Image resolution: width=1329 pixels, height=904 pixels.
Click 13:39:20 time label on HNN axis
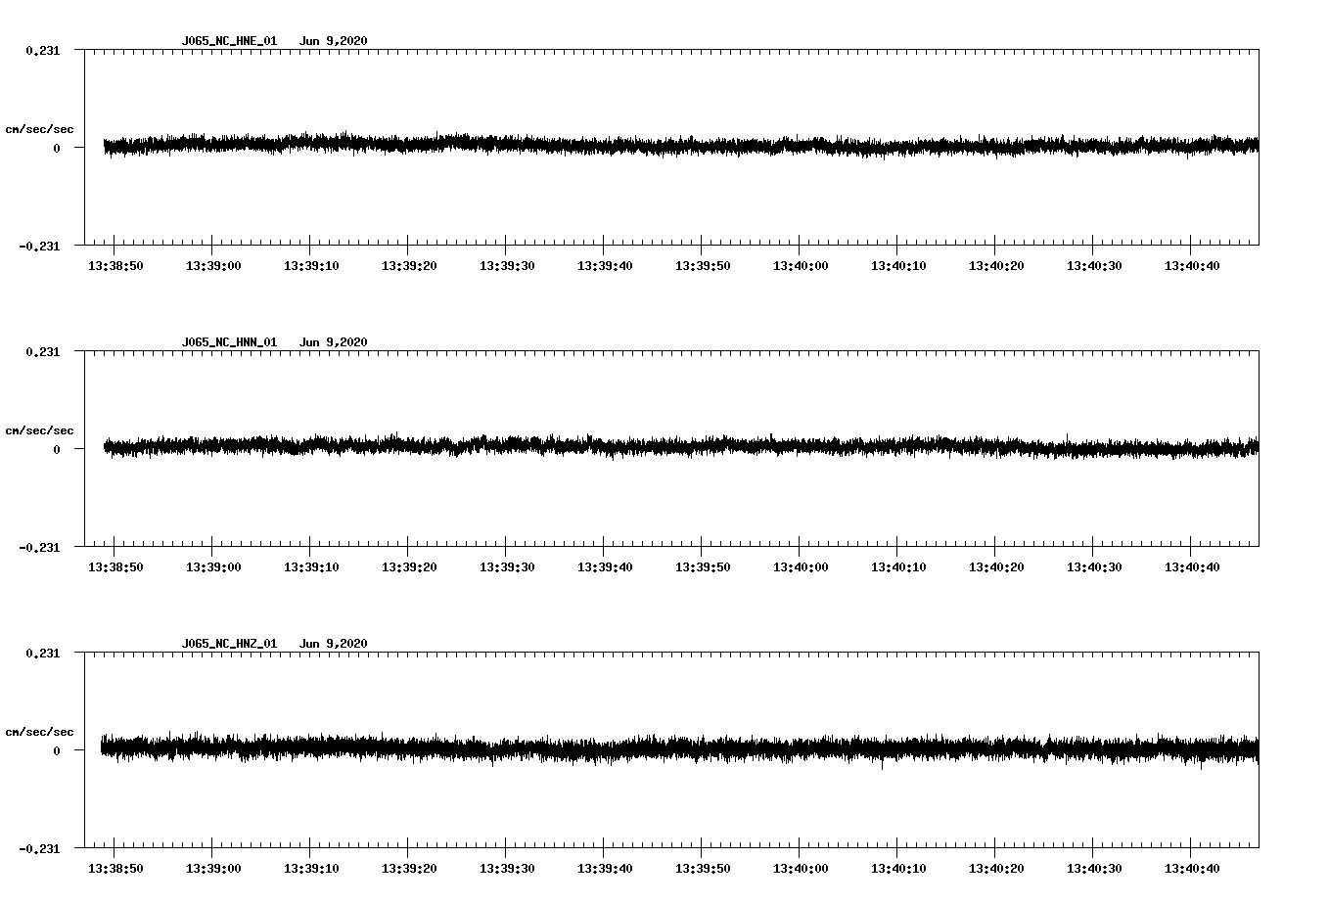[409, 567]
